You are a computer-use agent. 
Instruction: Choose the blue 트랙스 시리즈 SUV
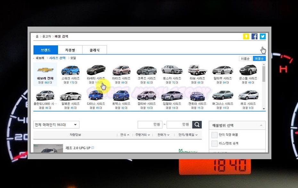coord(121,100)
